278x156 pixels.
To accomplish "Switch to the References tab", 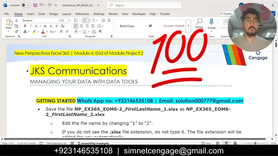I will [82, 14].
